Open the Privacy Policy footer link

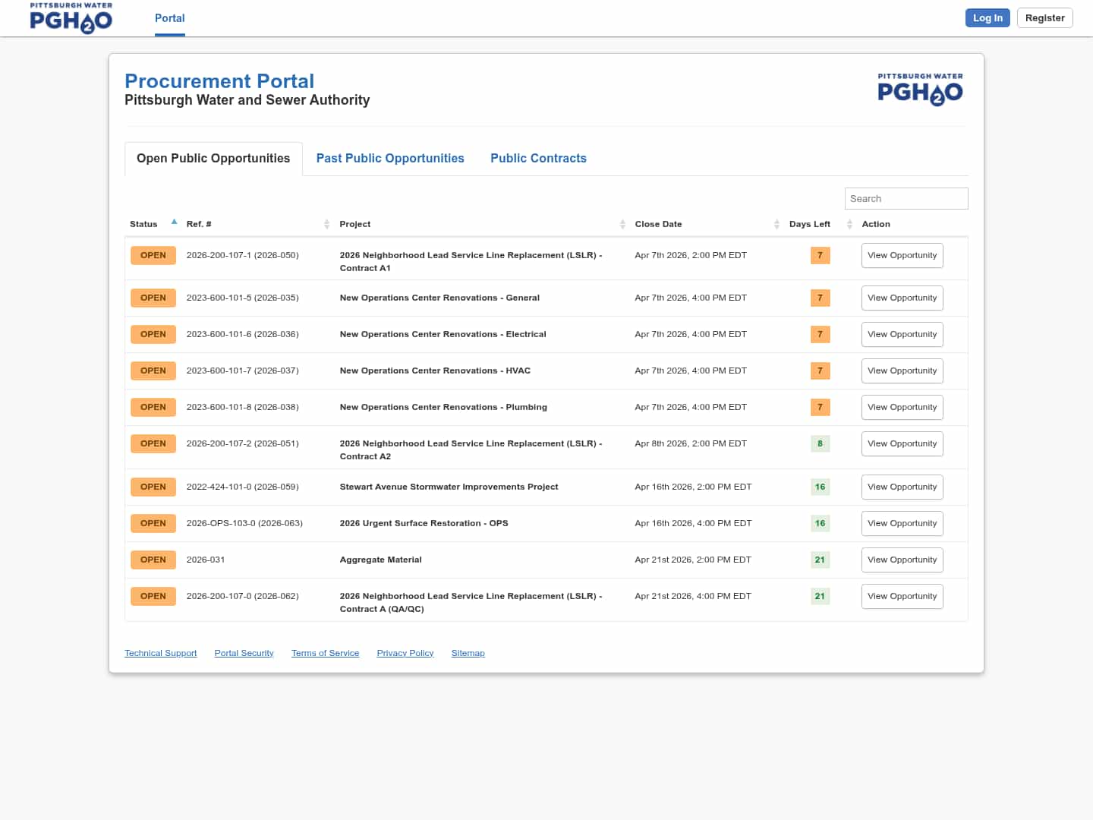click(405, 653)
